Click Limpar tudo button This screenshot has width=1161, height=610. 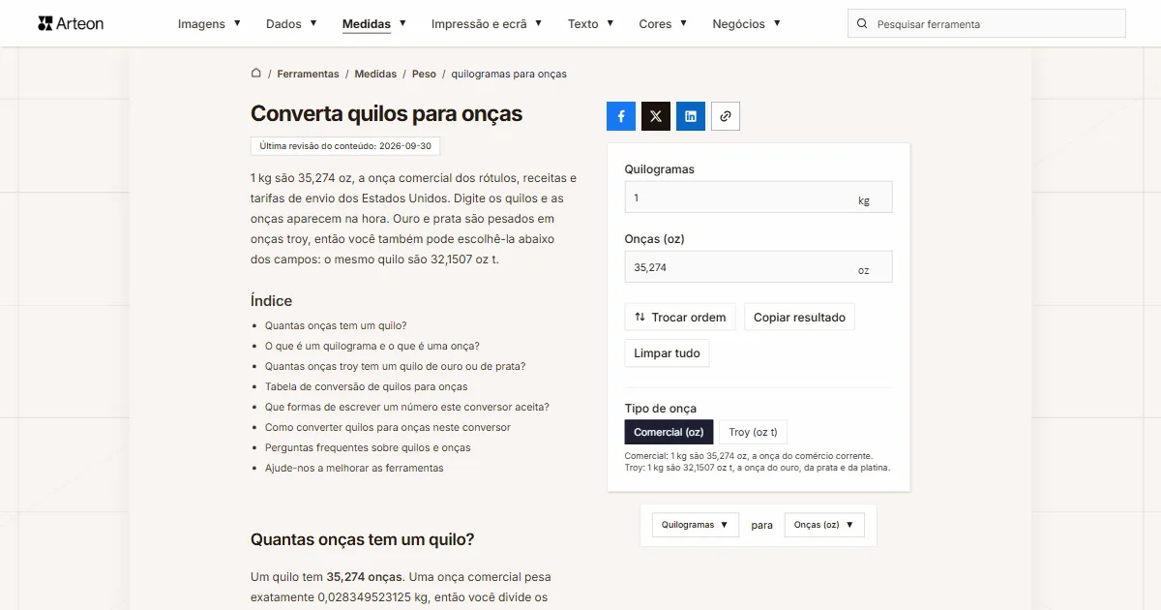coord(667,353)
